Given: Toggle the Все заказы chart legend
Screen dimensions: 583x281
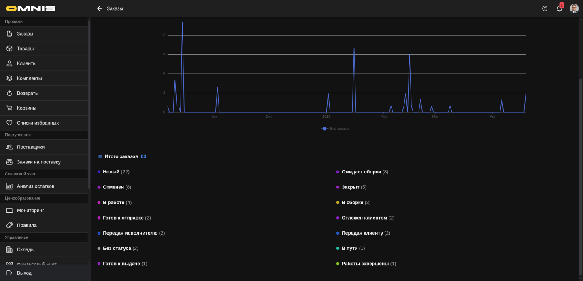Looking at the screenshot, I should (335, 129).
